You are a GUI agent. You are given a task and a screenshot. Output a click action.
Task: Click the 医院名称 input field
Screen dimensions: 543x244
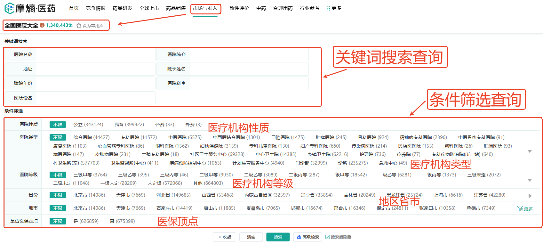(95, 54)
